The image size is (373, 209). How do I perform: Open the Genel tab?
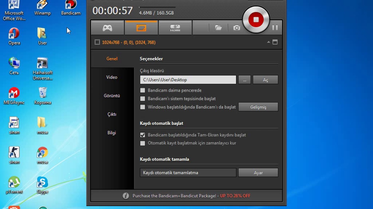(x=112, y=59)
